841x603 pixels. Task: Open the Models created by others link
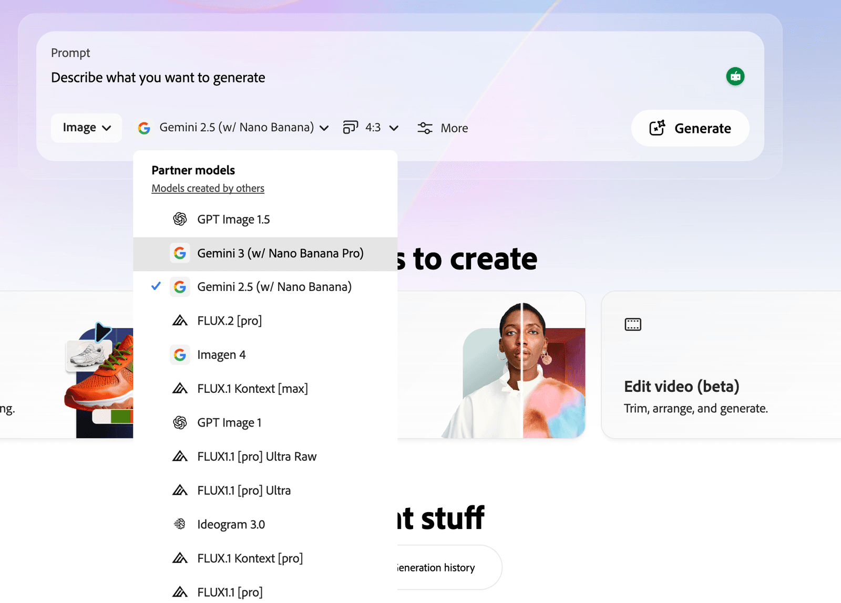pos(208,188)
